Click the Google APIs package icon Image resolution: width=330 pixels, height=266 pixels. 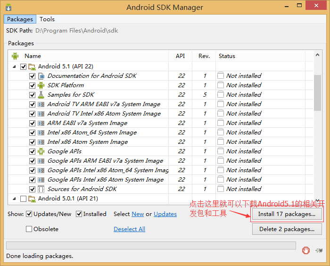tap(41, 151)
